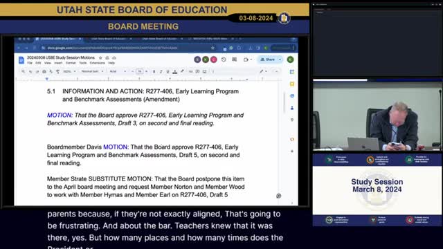Viewport: 443px width, 249px height.
Task: Open the Arial font dropdown
Action: [x=118, y=71]
